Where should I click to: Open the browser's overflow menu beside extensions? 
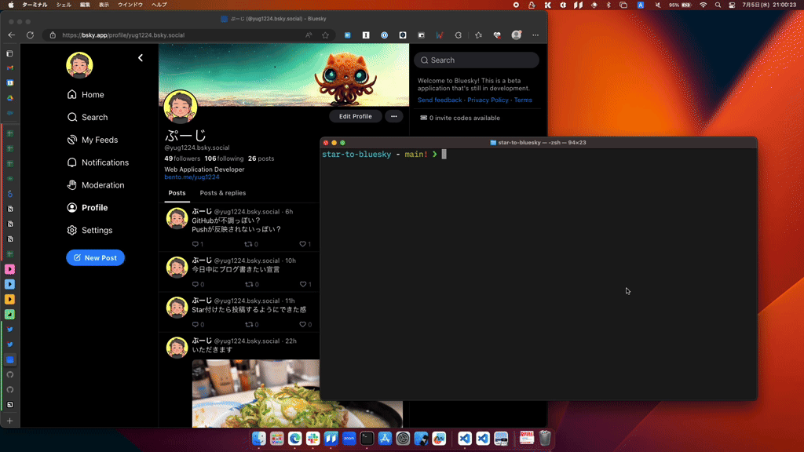tap(535, 35)
